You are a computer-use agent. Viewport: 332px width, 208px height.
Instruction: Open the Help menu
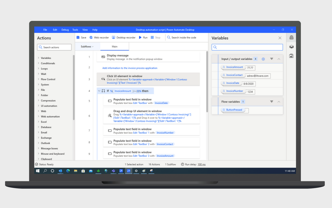95,30
